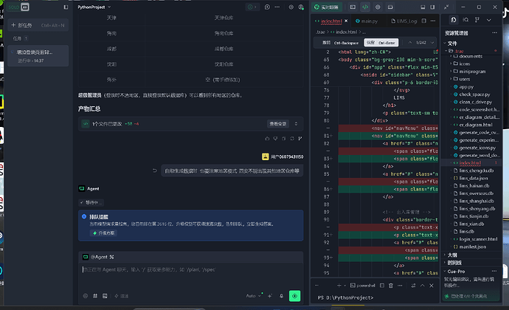
Task: Select lims_data.json in file tree
Action: click(x=474, y=178)
